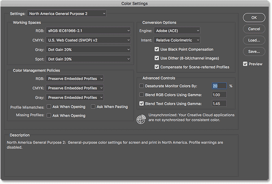Change the Intent rendering dropdown

[177, 40]
